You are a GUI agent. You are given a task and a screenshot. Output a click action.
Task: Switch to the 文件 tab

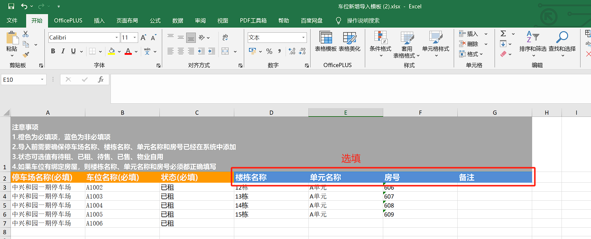click(12, 21)
